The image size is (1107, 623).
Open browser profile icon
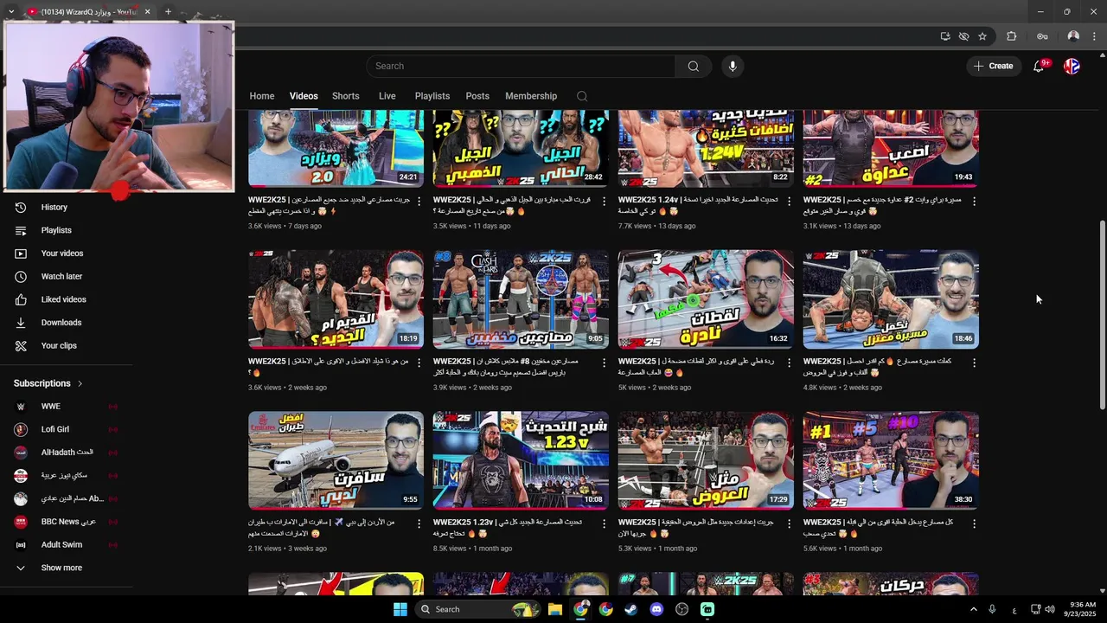click(1073, 36)
